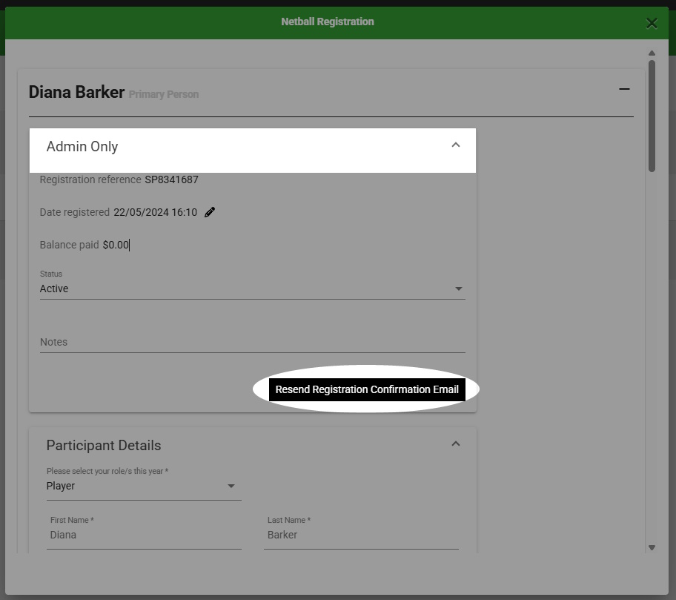The height and width of the screenshot is (600, 676).
Task: Open the Status dropdown showing Active
Action: [x=252, y=289]
